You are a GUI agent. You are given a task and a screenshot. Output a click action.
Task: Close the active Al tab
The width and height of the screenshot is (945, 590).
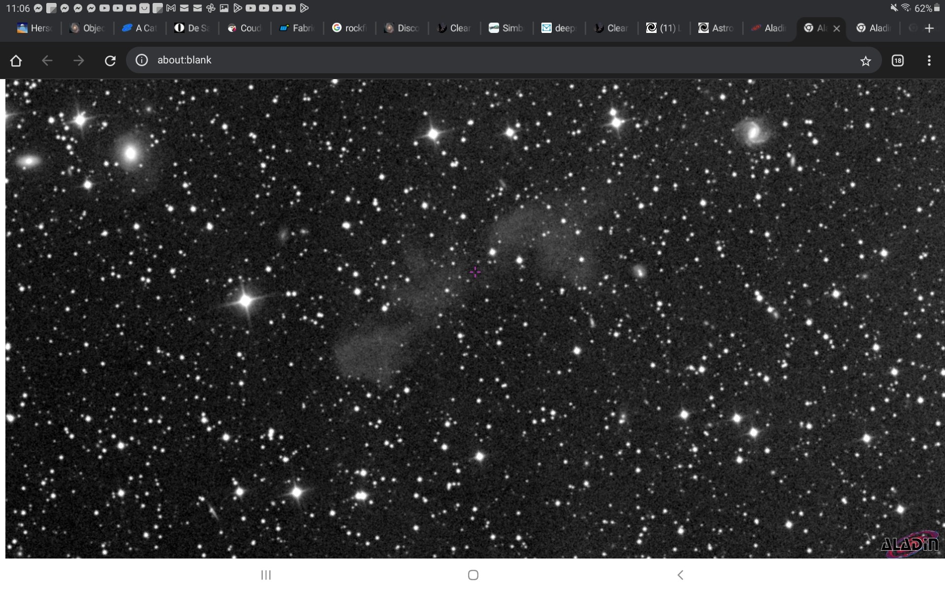(x=837, y=29)
